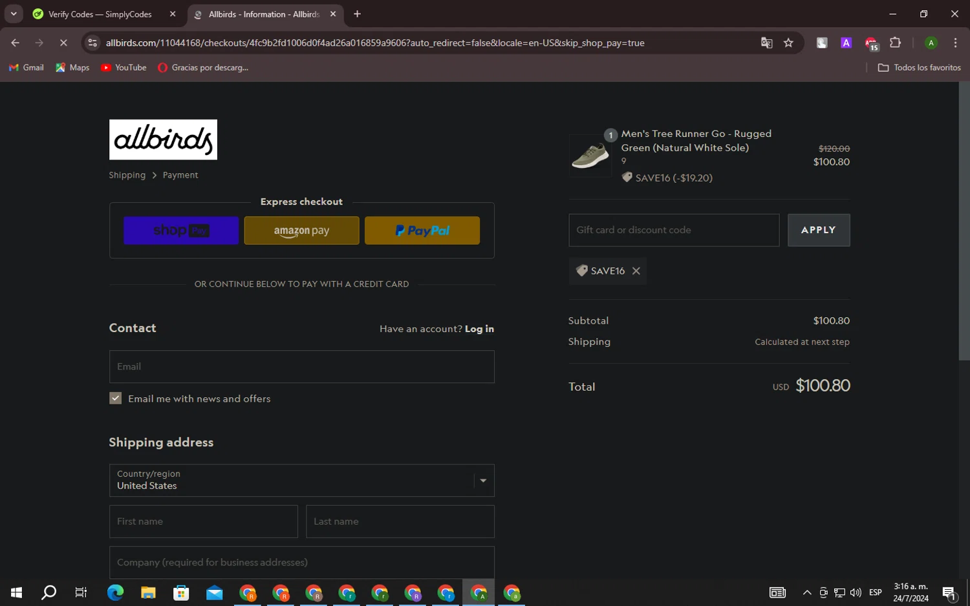This screenshot has width=970, height=606.
Task: Open Gracias por descargar bookmark
Action: pos(203,68)
